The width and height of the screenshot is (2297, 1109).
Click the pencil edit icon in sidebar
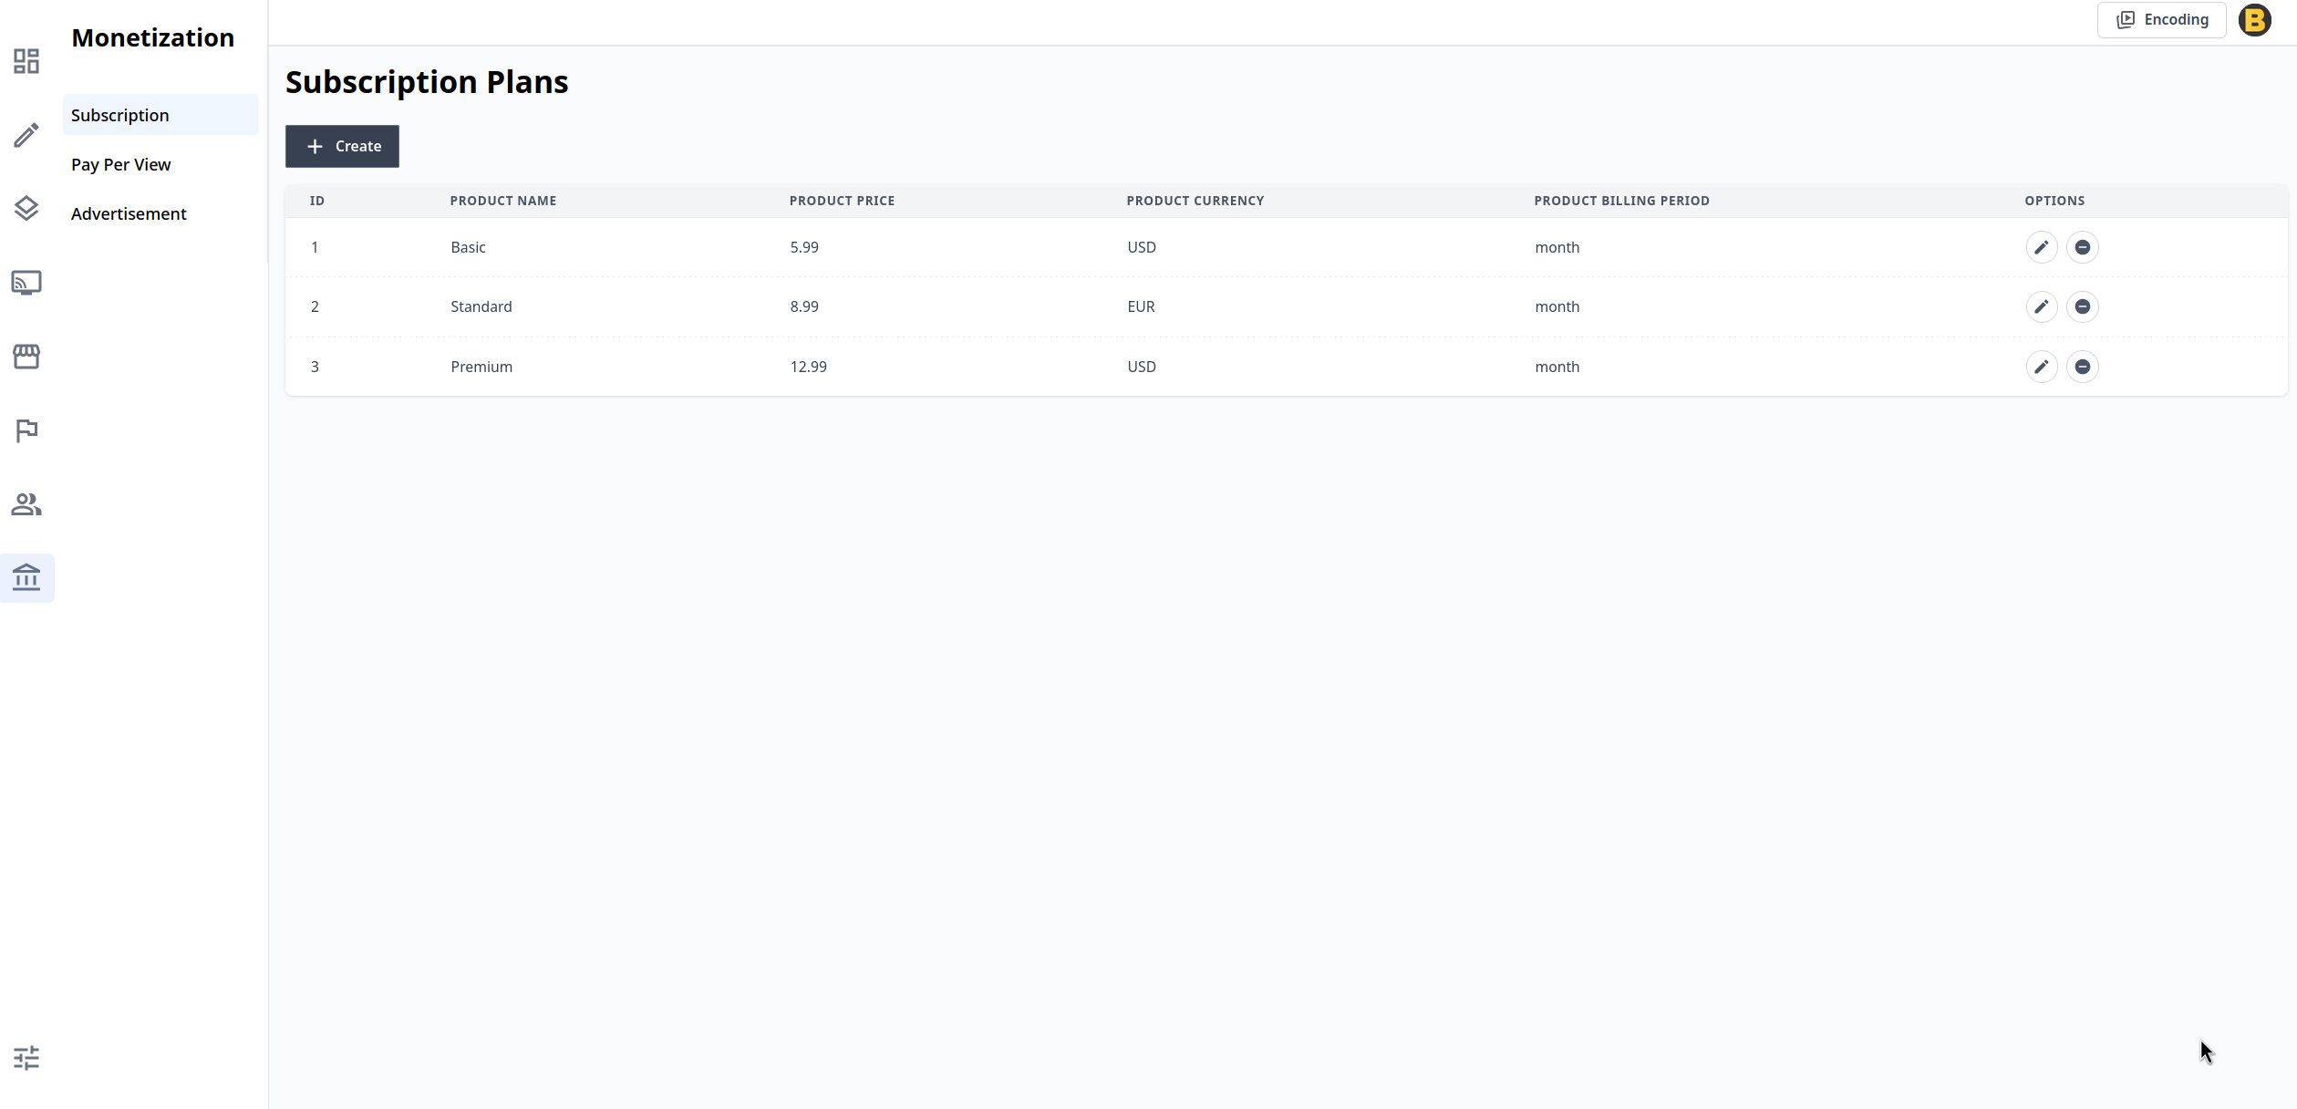(x=26, y=135)
